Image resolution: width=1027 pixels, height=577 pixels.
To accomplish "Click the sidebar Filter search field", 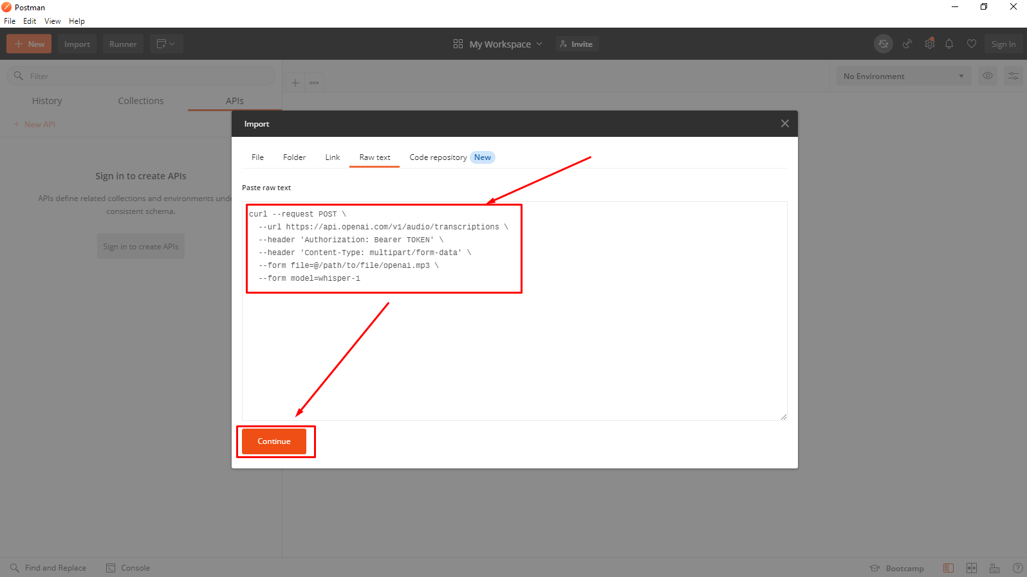I will pos(141,76).
